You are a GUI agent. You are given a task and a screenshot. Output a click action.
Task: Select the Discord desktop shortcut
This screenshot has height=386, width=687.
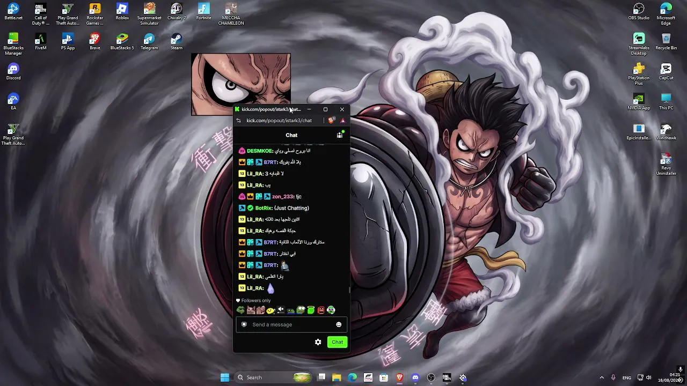tap(13, 72)
